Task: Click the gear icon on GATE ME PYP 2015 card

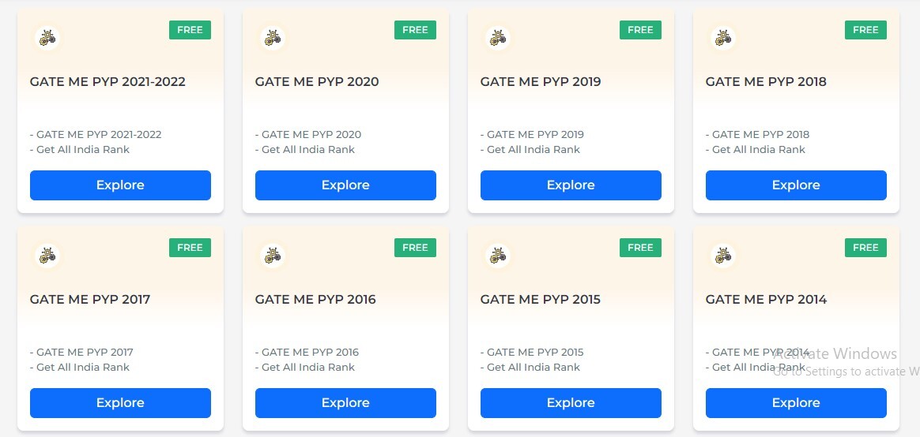Action: tap(498, 256)
